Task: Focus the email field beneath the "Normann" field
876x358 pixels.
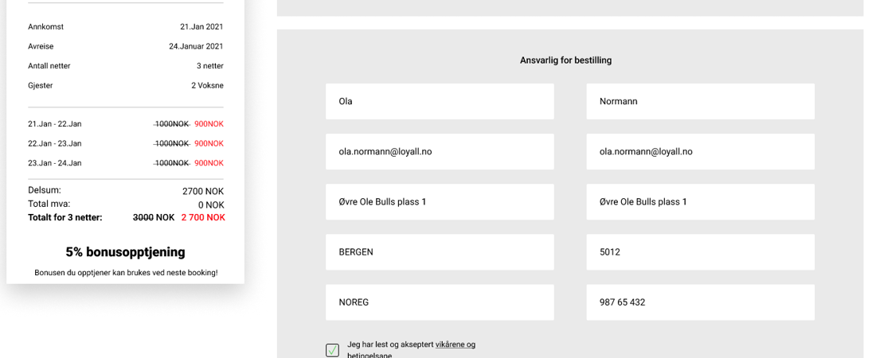Action: (700, 151)
